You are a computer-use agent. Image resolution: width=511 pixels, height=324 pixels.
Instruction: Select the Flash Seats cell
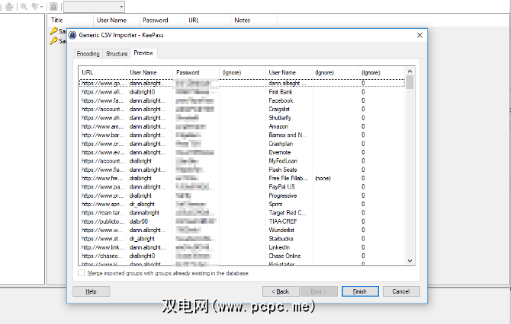pos(282,170)
